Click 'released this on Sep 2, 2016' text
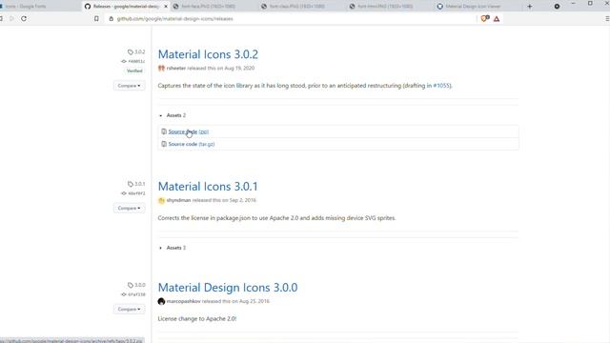 click(224, 200)
